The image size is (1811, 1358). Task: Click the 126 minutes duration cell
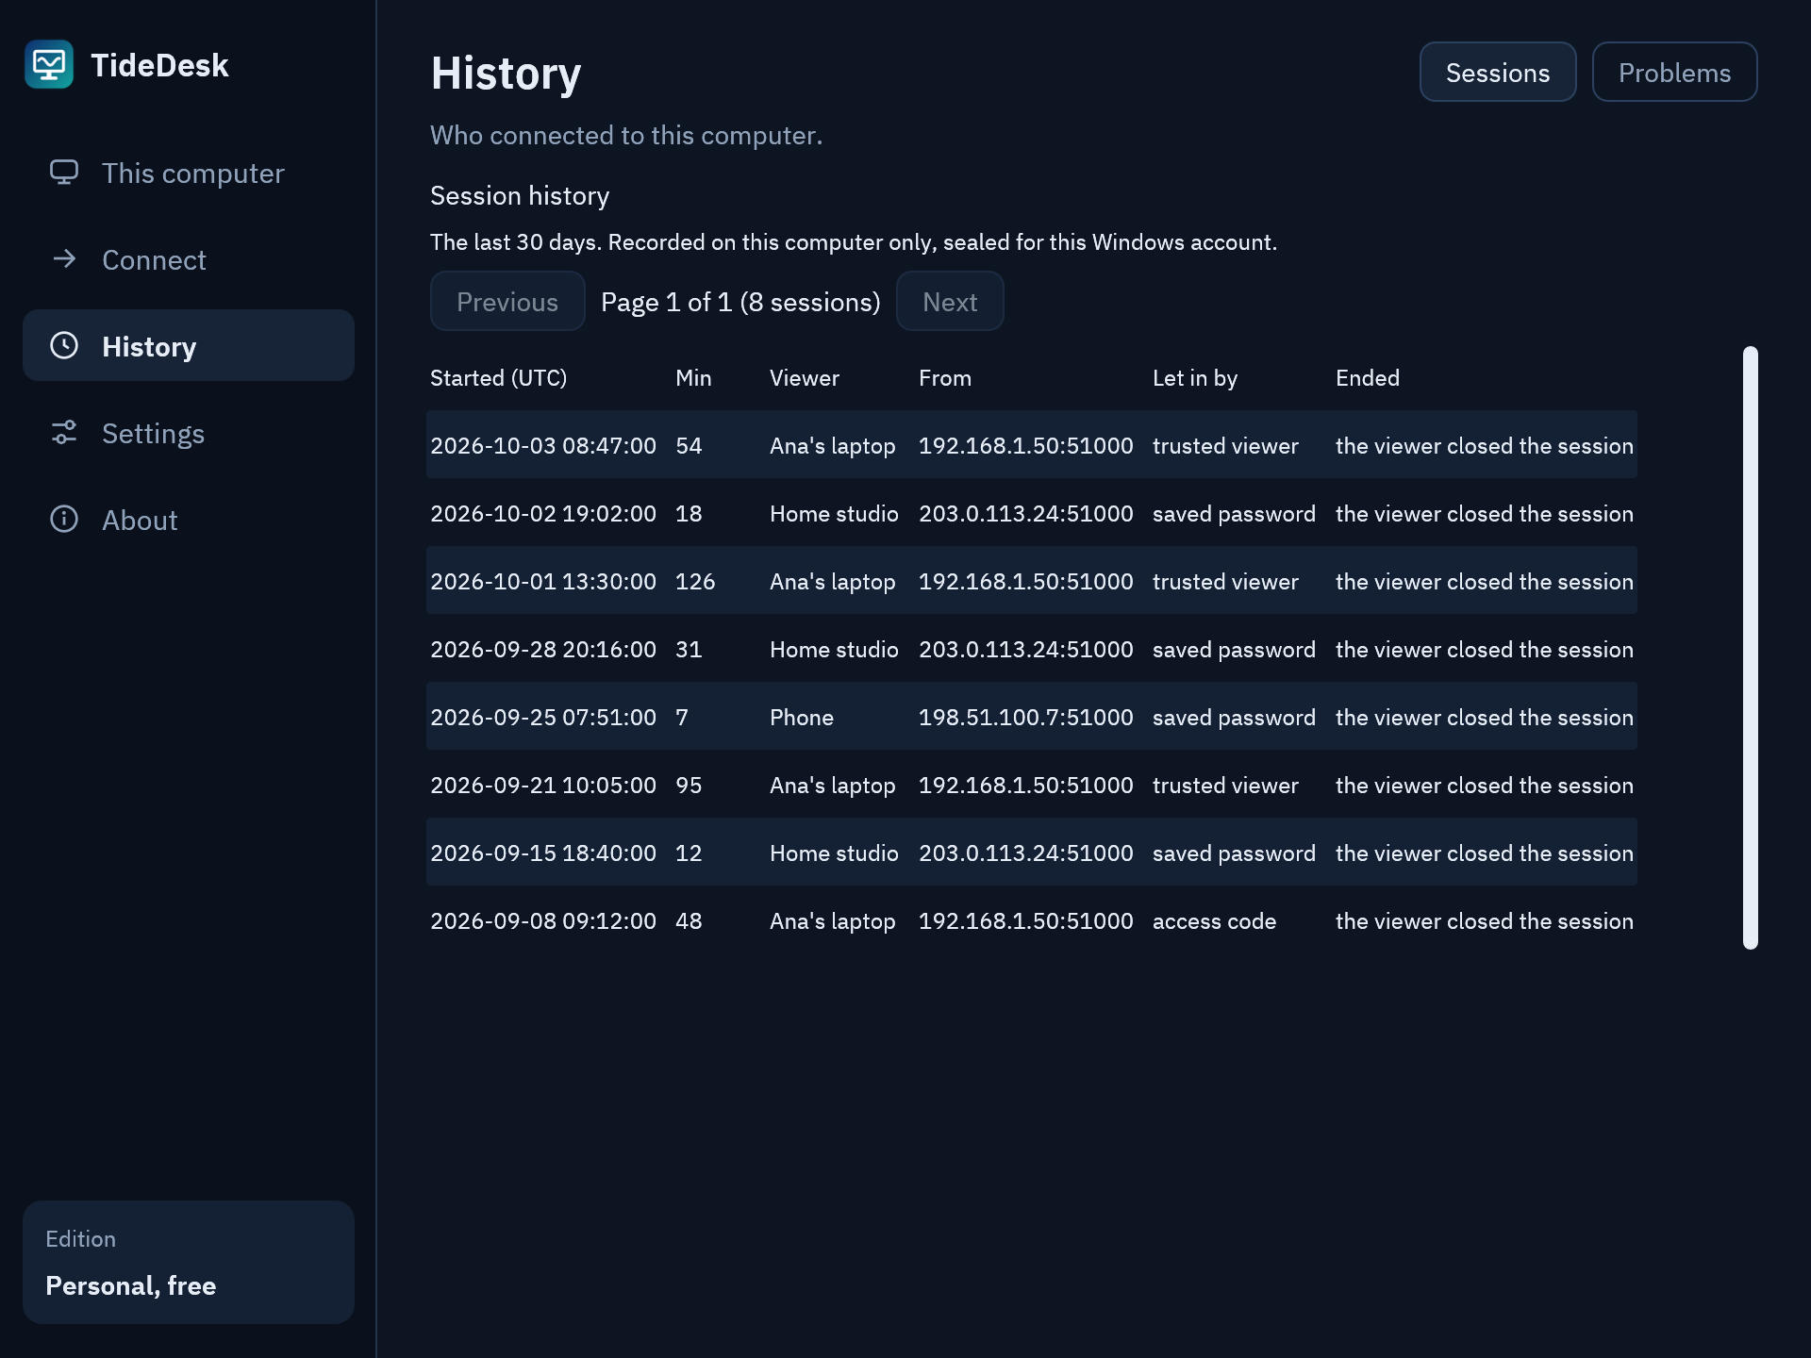click(695, 582)
